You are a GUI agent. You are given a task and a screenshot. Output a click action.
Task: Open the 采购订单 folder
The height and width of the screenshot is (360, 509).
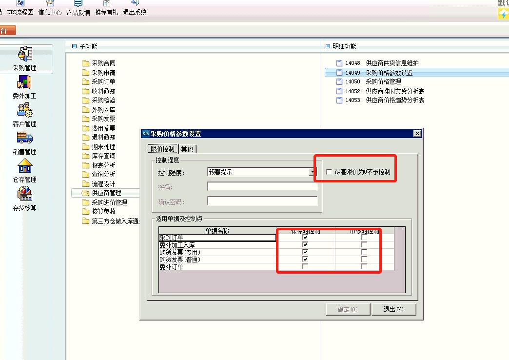click(98, 81)
